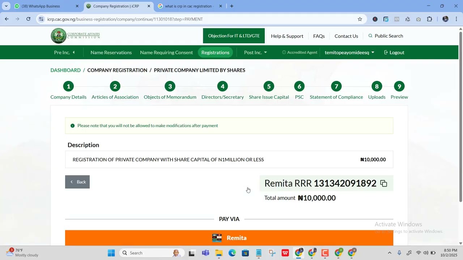
Task: Close the Company Registration tab
Action: [149, 6]
